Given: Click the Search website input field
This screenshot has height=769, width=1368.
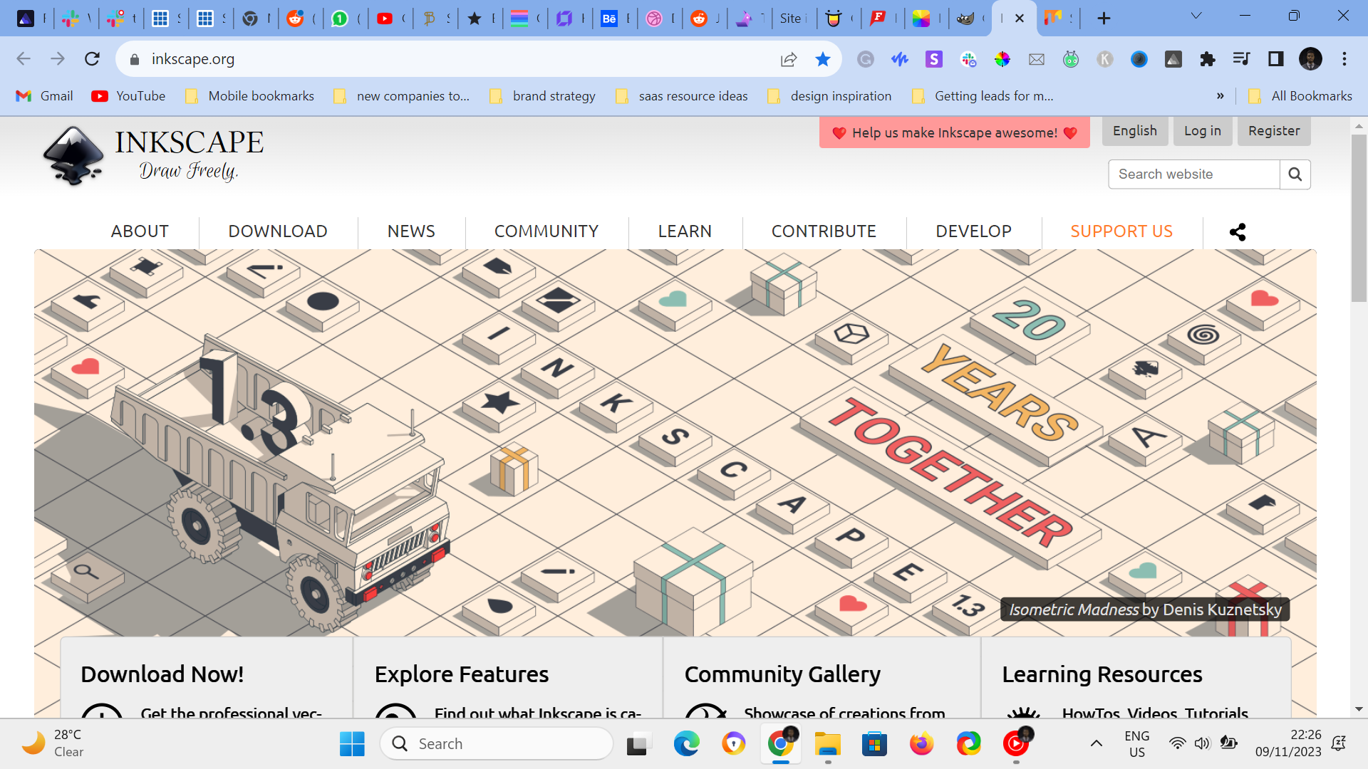Looking at the screenshot, I should point(1193,174).
